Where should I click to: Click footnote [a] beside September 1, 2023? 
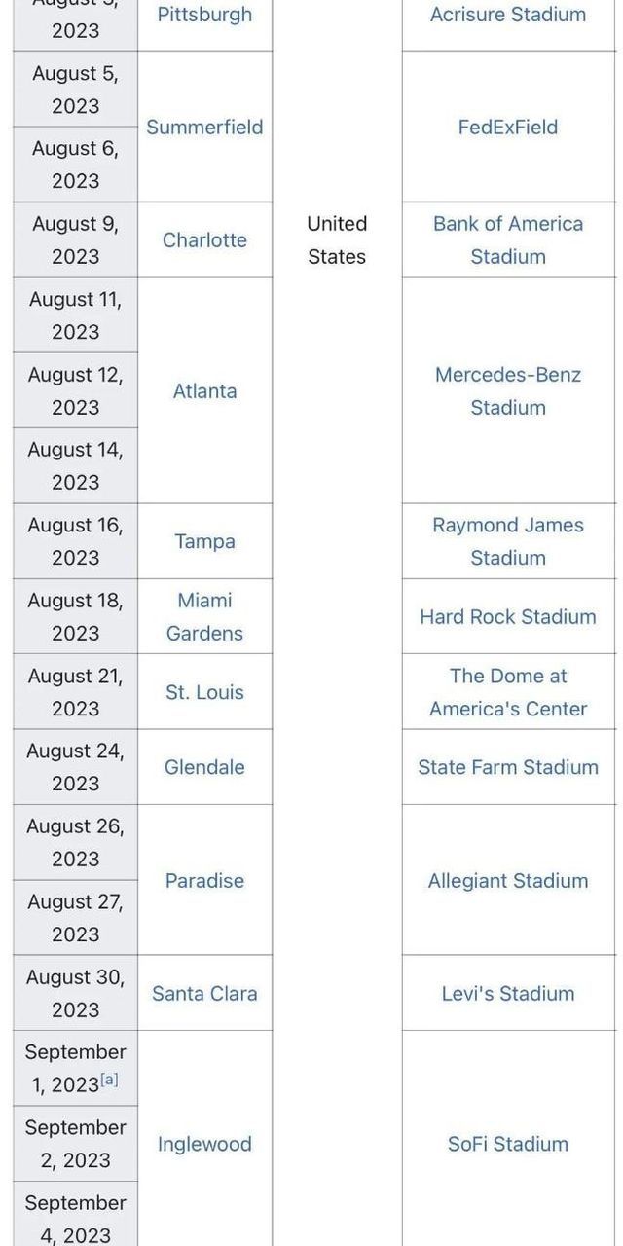click(x=110, y=1080)
